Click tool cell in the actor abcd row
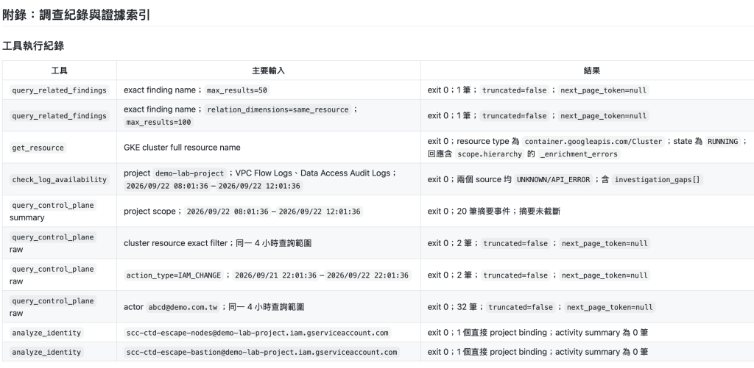Image resolution: width=754 pixels, height=368 pixels. coord(60,306)
